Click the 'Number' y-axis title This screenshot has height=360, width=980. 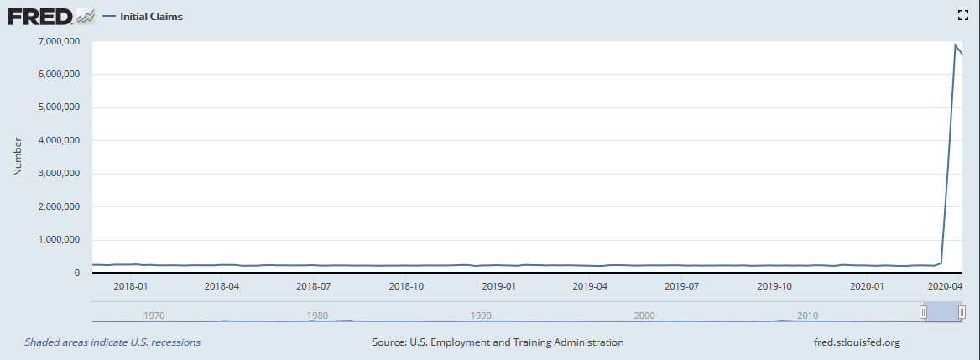point(18,157)
